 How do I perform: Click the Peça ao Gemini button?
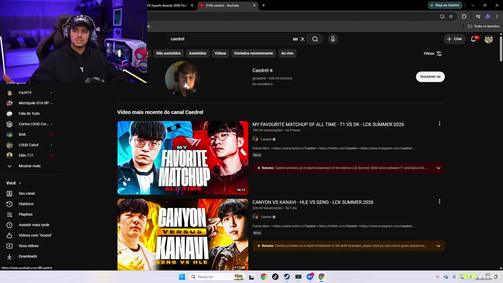pyautogui.click(x=444, y=5)
